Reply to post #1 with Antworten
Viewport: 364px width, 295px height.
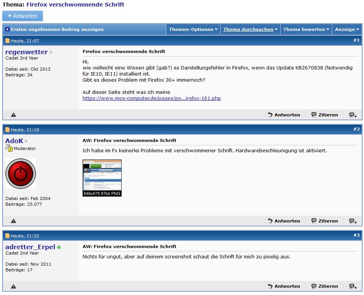284,115
